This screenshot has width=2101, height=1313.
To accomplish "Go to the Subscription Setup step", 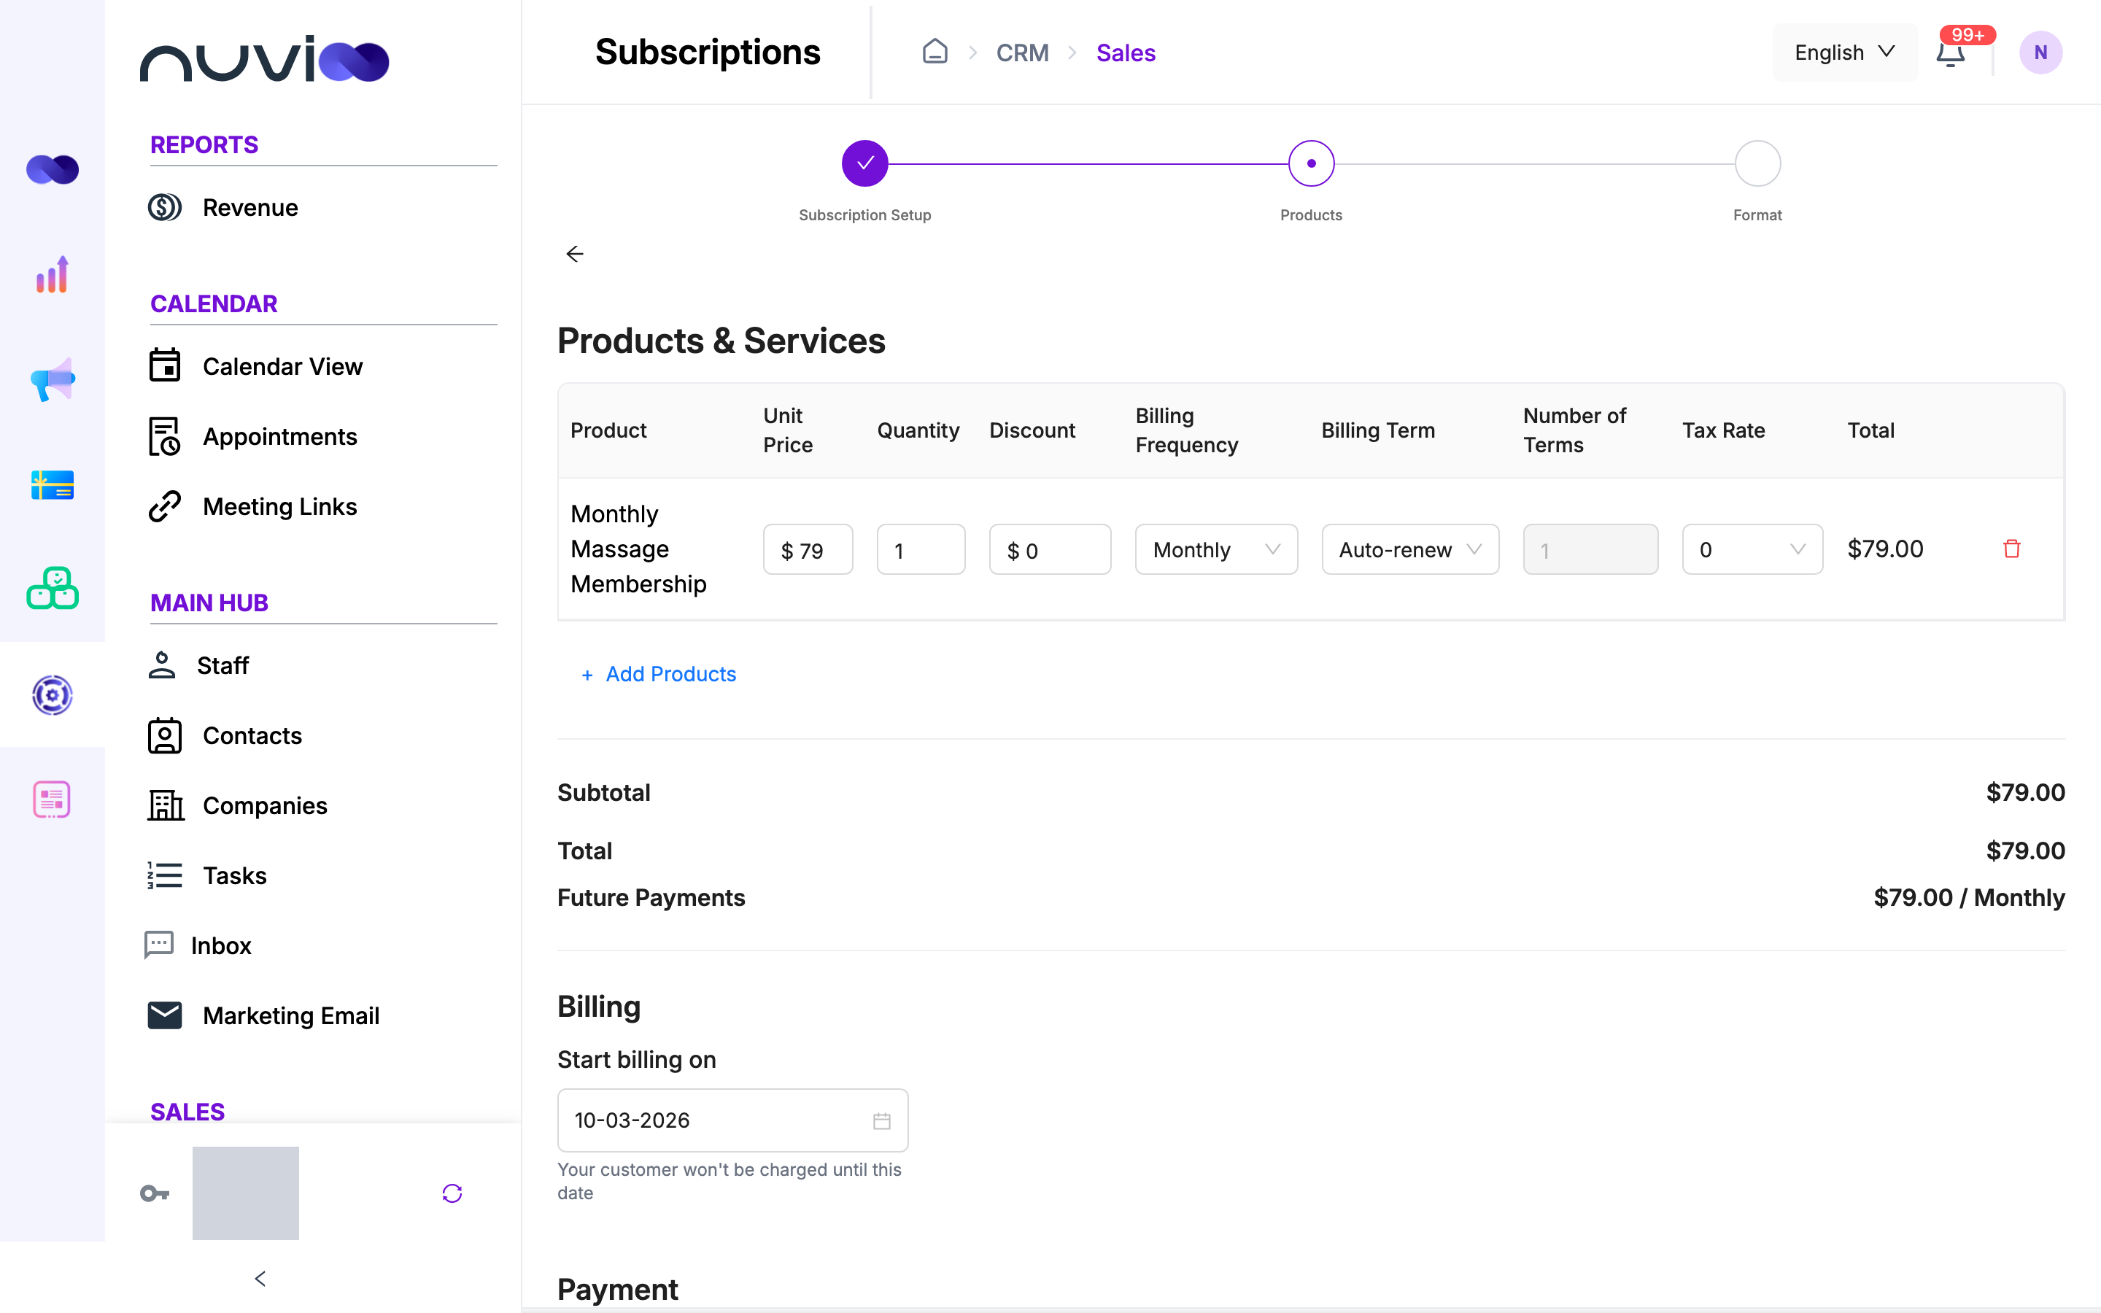I will click(864, 163).
